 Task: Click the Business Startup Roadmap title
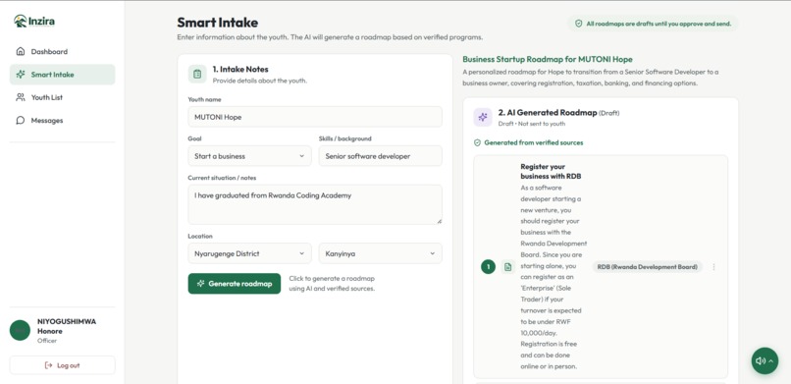(548, 59)
